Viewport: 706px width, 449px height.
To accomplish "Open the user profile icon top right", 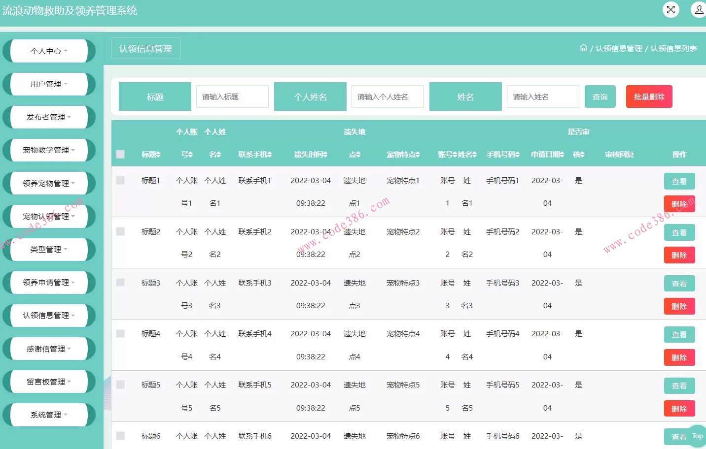I will (699, 9).
